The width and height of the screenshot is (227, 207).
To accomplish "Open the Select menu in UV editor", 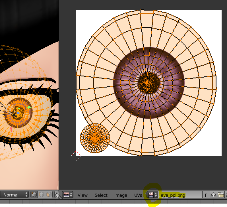I will coord(101,195).
